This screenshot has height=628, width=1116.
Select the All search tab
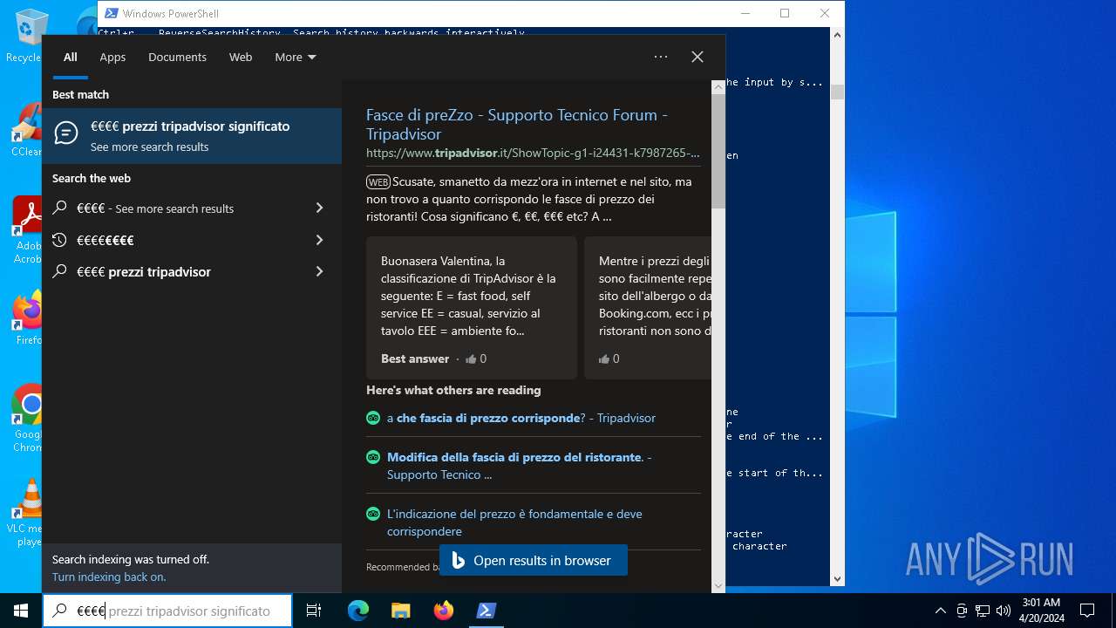point(71,57)
